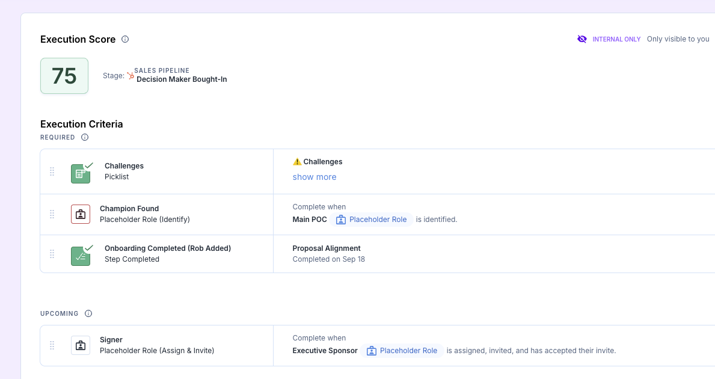The height and width of the screenshot is (379, 715).
Task: Click the Signer placeholder role icon
Action: (x=81, y=346)
